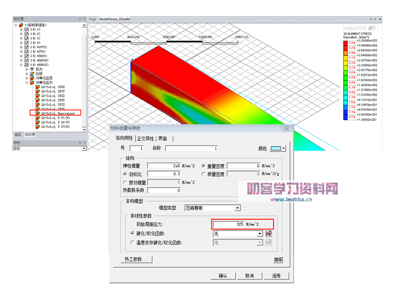Click the LO-Solid, P2(V) result icon
This screenshot has width=395, height=300.
tap(37, 122)
